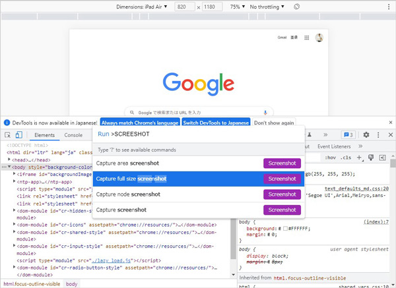Show more DevTools tabs chevron
The width and height of the screenshot is (396, 288).
pyautogui.click(x=325, y=135)
